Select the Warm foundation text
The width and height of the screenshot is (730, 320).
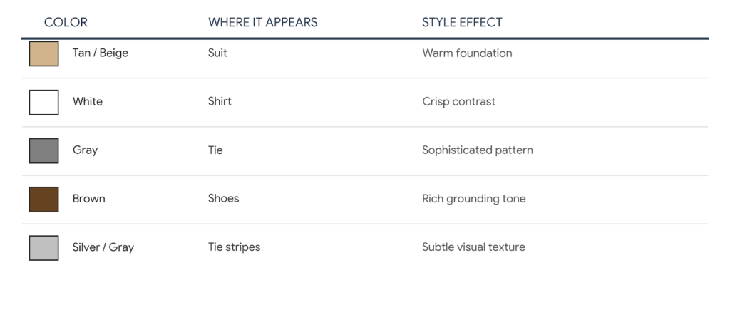click(467, 53)
